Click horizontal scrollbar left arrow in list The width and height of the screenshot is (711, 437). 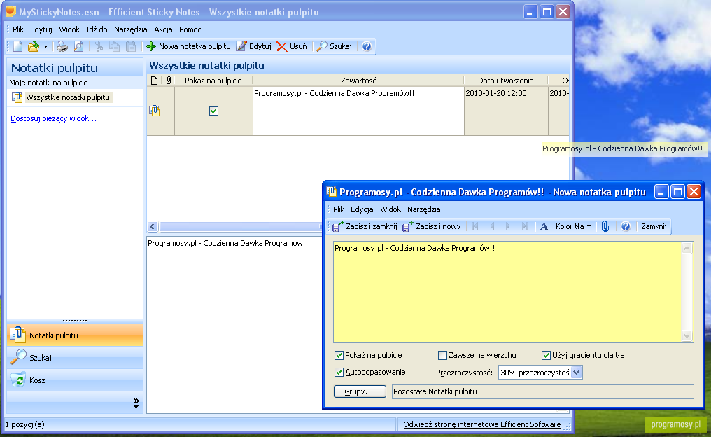click(153, 226)
